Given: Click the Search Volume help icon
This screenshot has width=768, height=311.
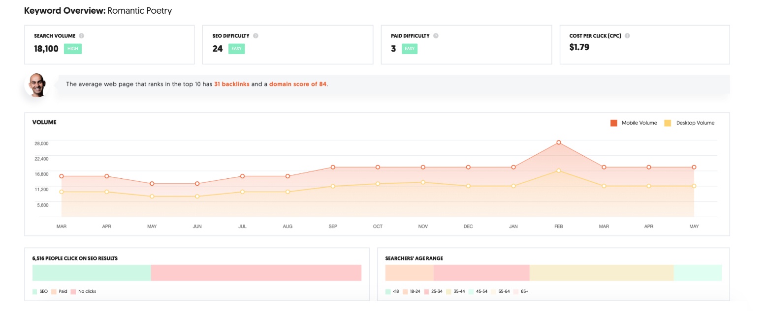Looking at the screenshot, I should (82, 36).
